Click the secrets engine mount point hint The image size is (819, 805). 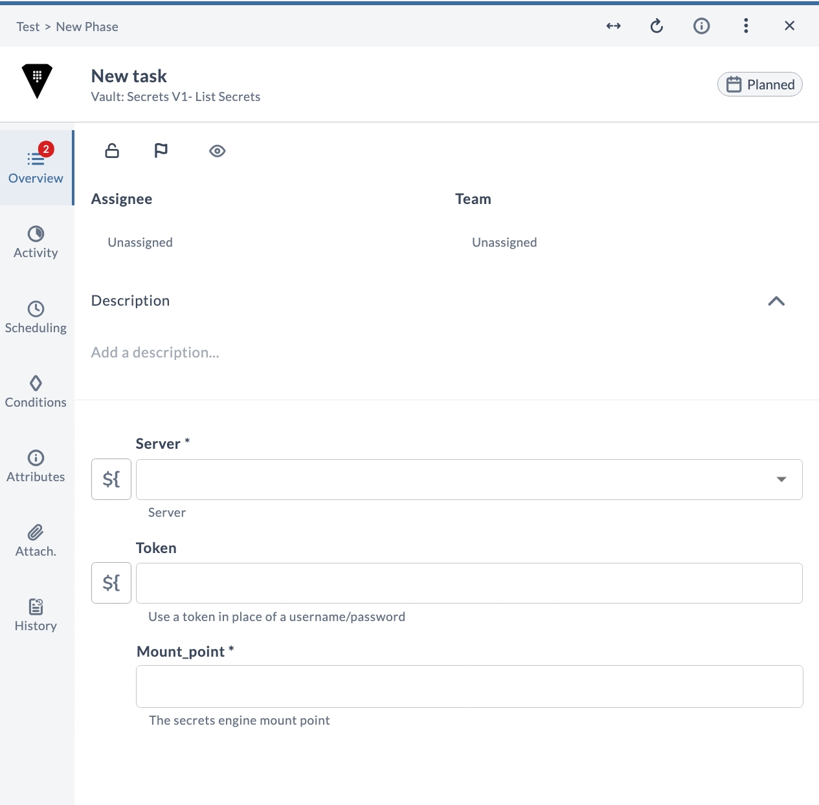point(240,720)
